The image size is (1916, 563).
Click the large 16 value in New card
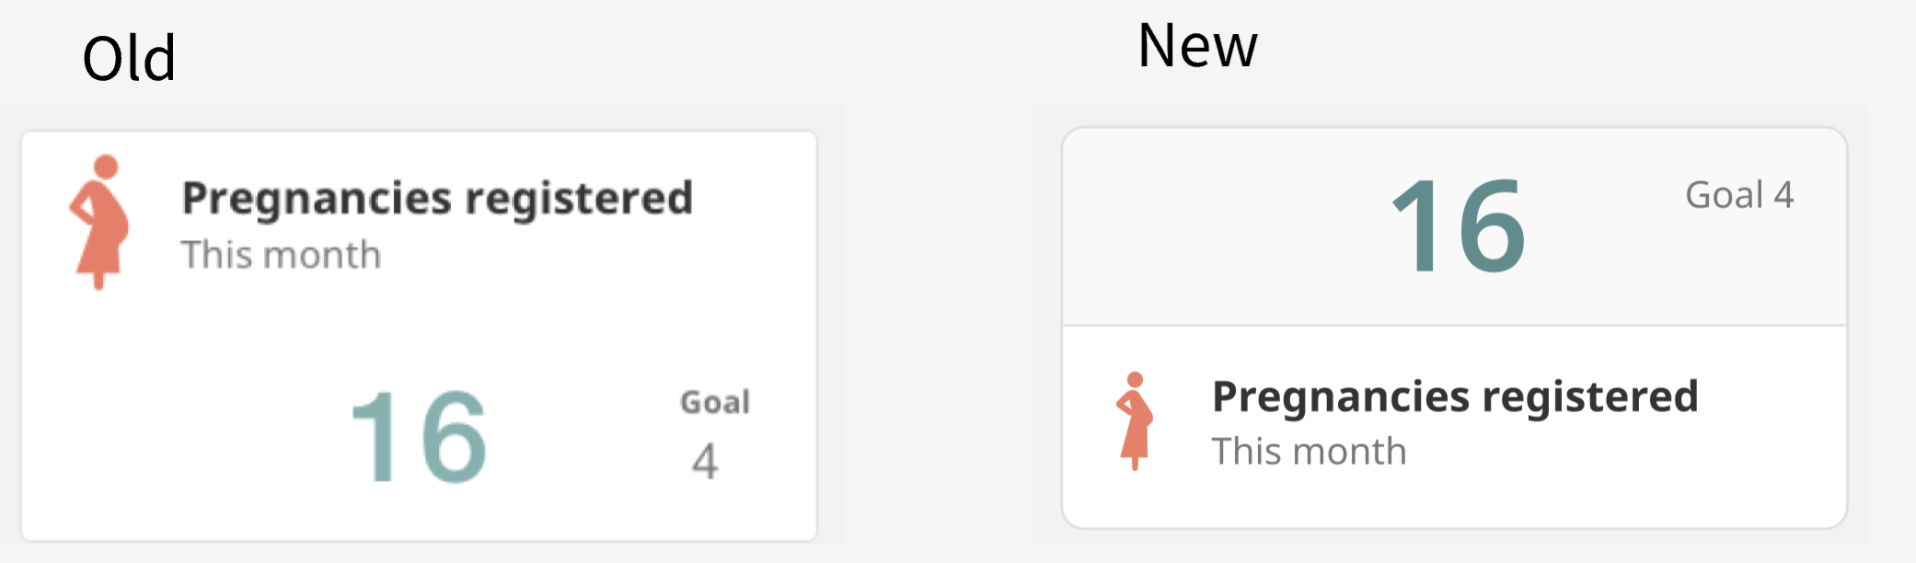[x=1458, y=226]
